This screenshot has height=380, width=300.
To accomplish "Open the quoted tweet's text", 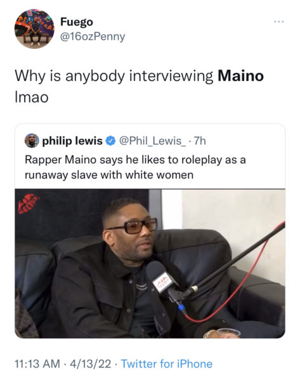I will click(135, 167).
